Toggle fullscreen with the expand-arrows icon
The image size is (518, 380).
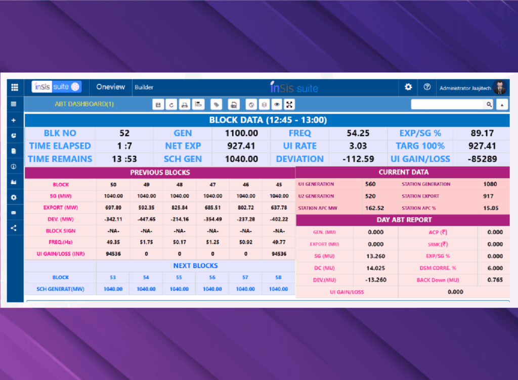coord(289,105)
